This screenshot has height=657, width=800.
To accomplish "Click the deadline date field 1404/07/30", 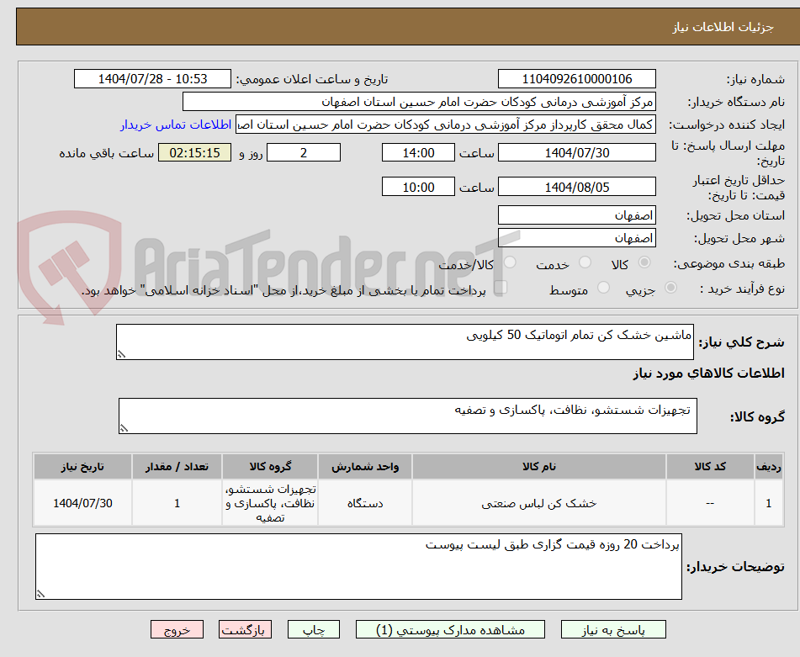I will coord(577,152).
